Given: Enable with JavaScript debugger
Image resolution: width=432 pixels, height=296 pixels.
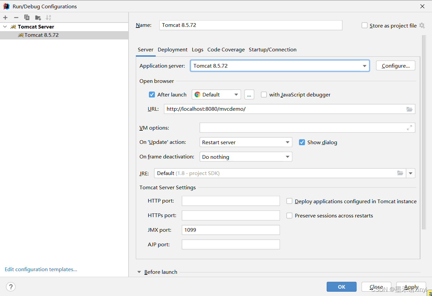Looking at the screenshot, I should pos(264,94).
